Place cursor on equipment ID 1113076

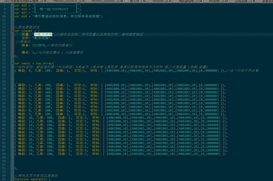[39, 45]
